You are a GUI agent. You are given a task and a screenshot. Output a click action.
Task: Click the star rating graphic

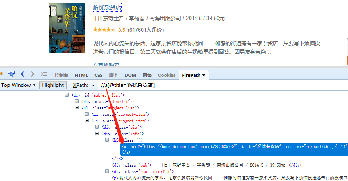(x=104, y=30)
